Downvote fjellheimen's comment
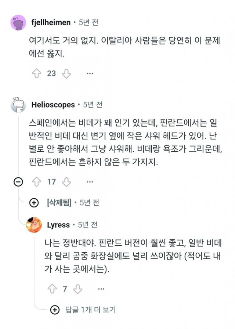This screenshot has height=329, width=235. (66, 73)
